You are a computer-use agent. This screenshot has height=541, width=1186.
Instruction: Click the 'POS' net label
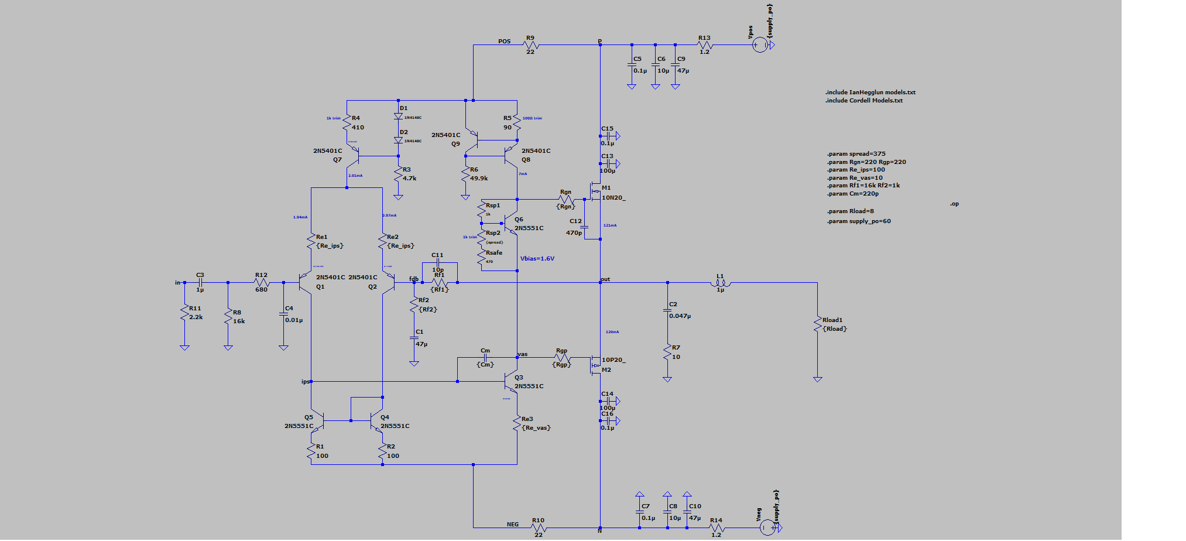[504, 42]
